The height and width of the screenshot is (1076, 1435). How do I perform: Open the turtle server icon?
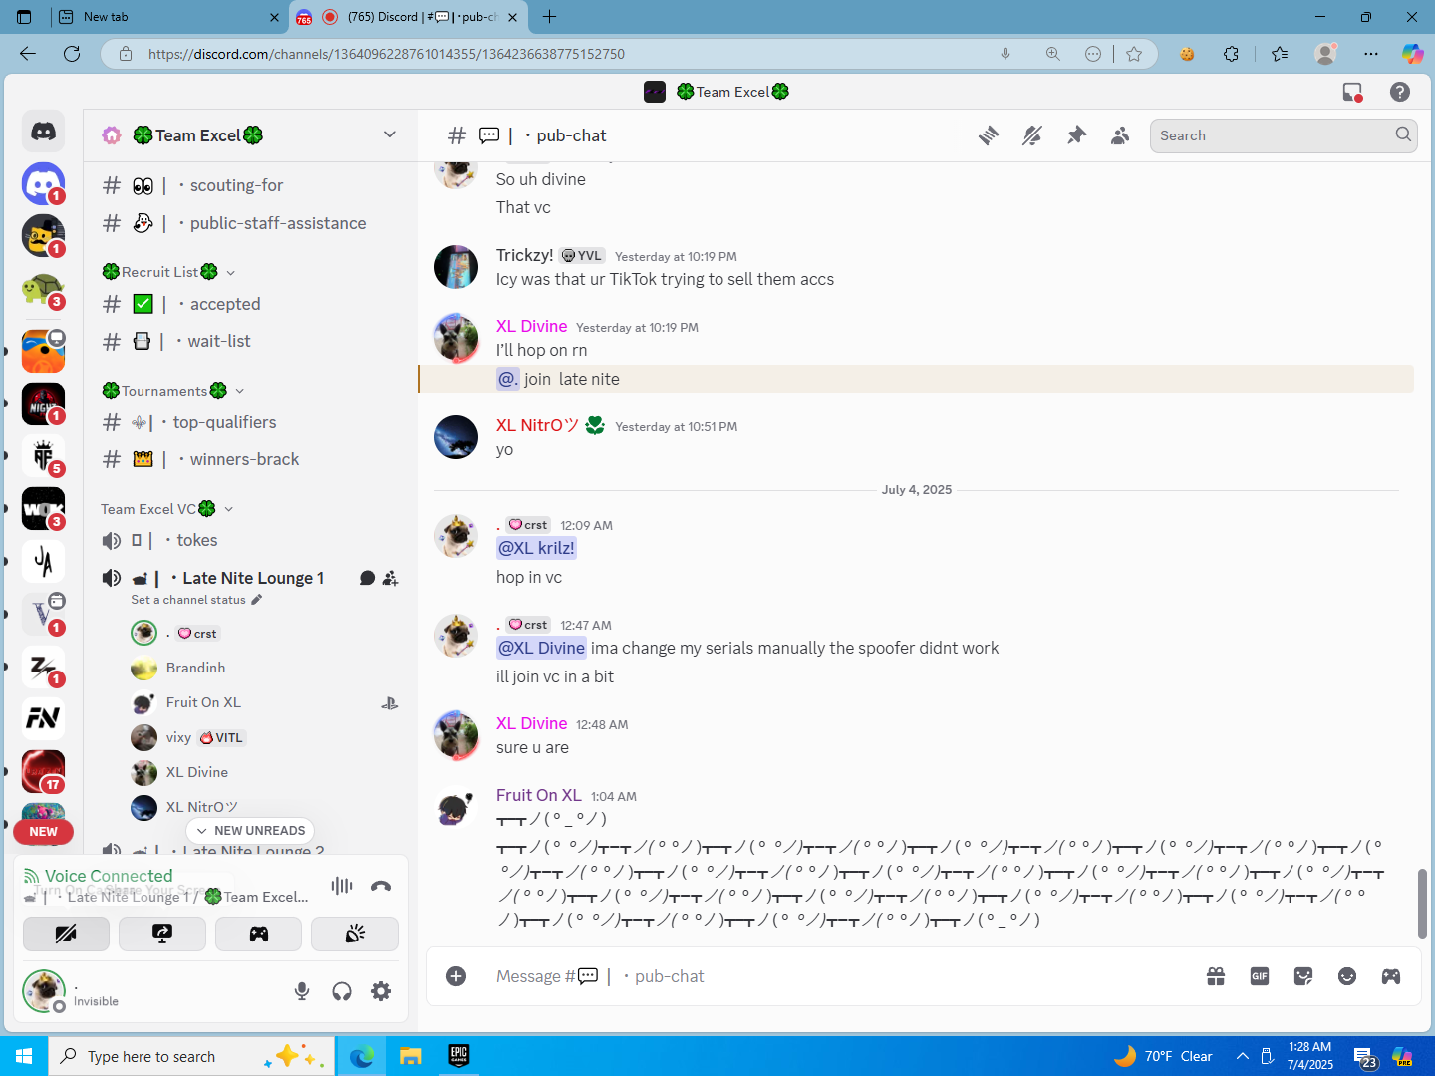[43, 290]
